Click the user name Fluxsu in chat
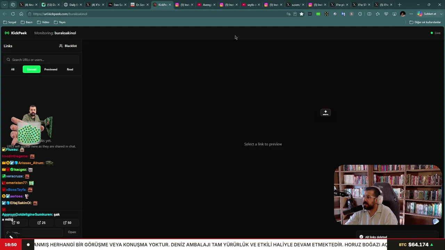Viewport: 445px width, 250px height. (x=12, y=150)
